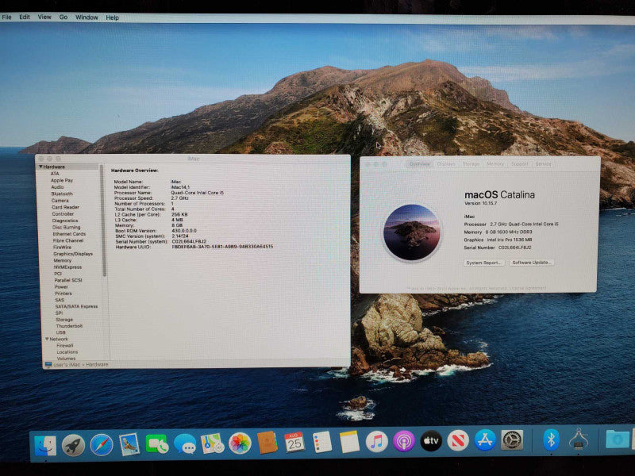Open FaceTime from the Dock
635x476 pixels.
(x=157, y=444)
